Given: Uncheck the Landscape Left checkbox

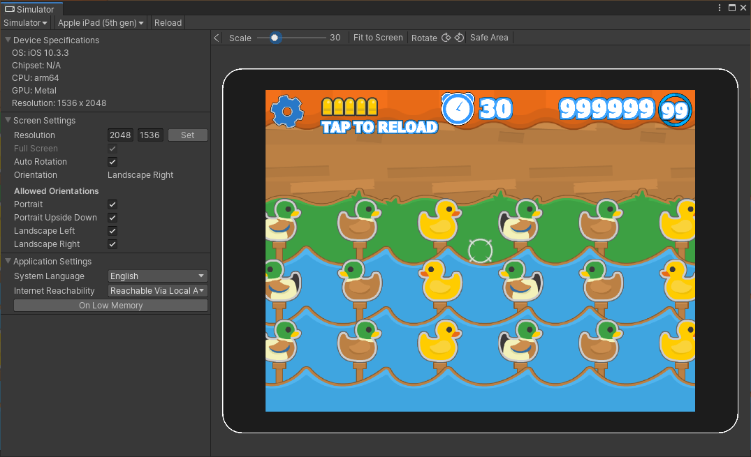Looking at the screenshot, I should point(112,231).
